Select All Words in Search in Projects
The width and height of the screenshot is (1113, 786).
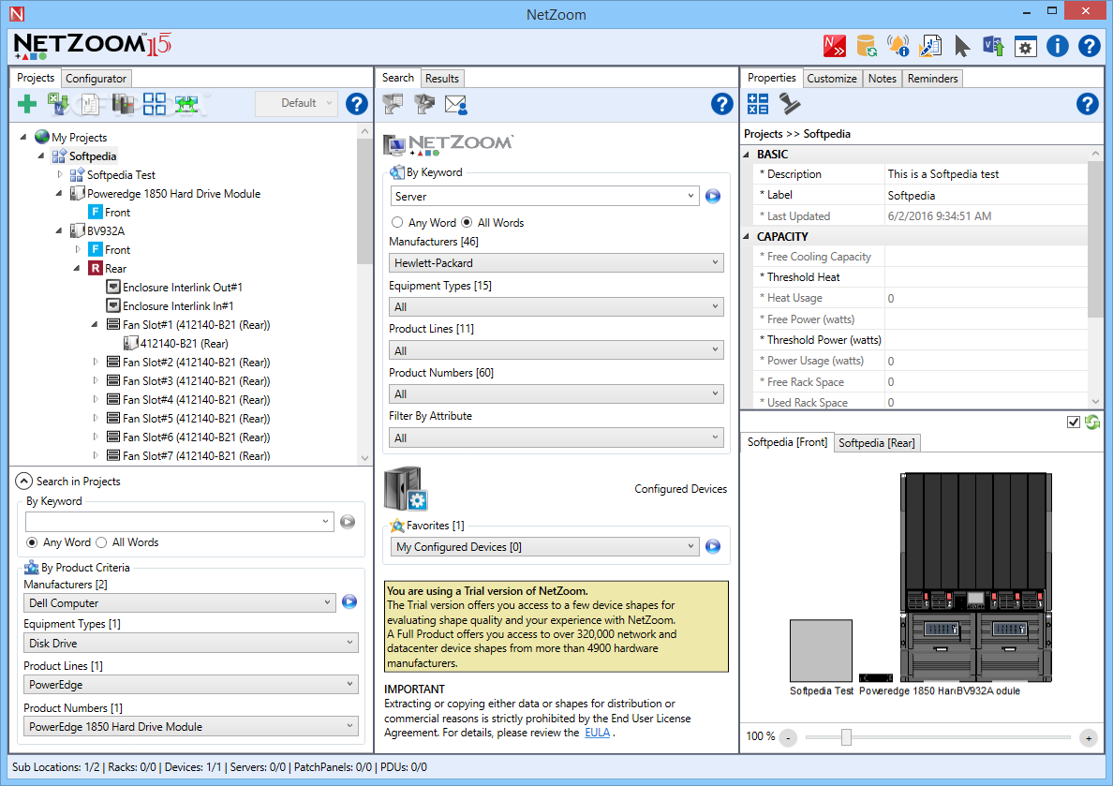(101, 542)
